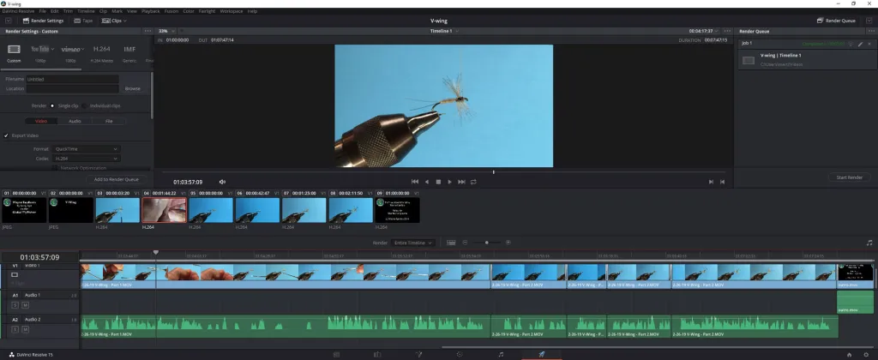Select the Custom render preset icon
This screenshot has height=360, width=878.
14,50
